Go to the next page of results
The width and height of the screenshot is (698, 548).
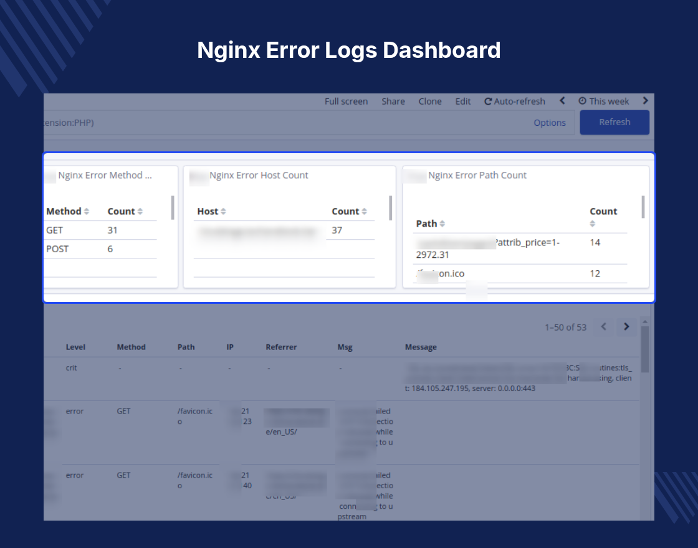(626, 327)
